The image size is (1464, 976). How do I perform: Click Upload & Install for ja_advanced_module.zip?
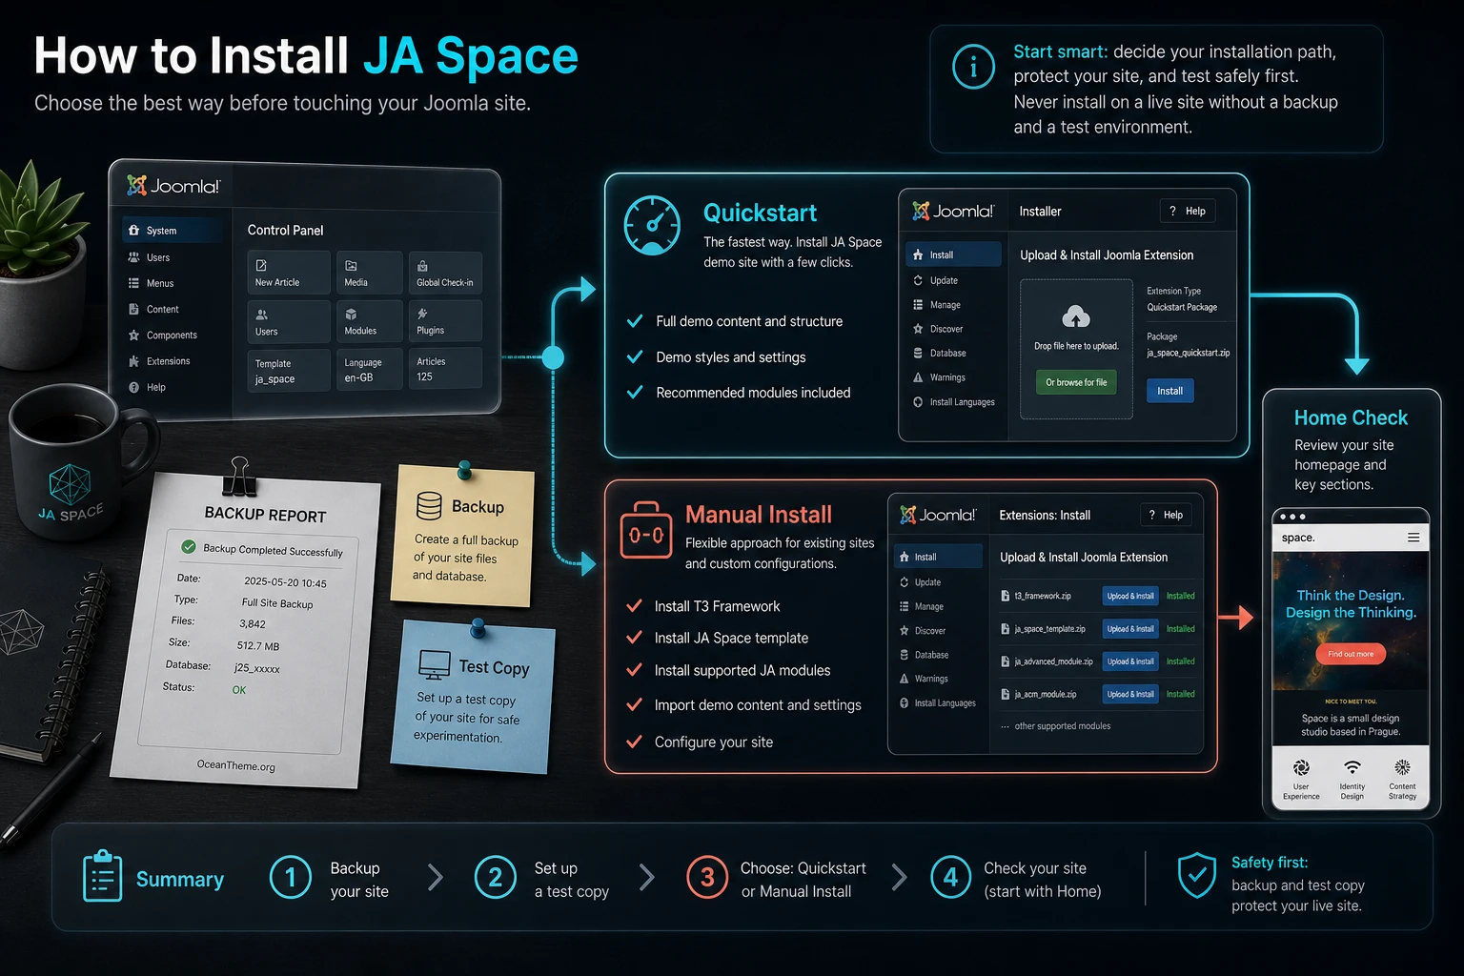coord(1130,661)
